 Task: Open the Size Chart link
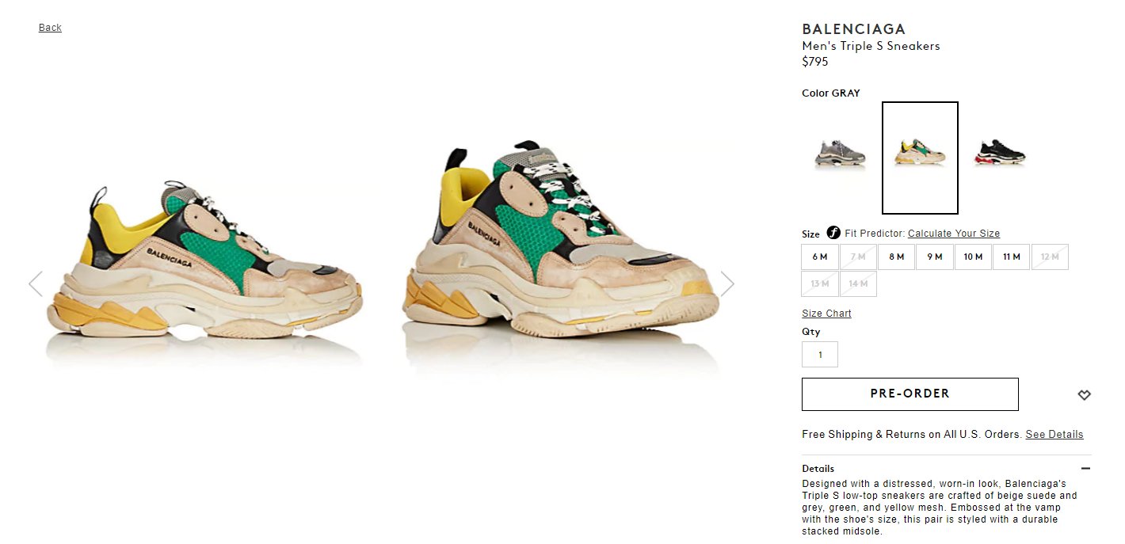click(826, 314)
